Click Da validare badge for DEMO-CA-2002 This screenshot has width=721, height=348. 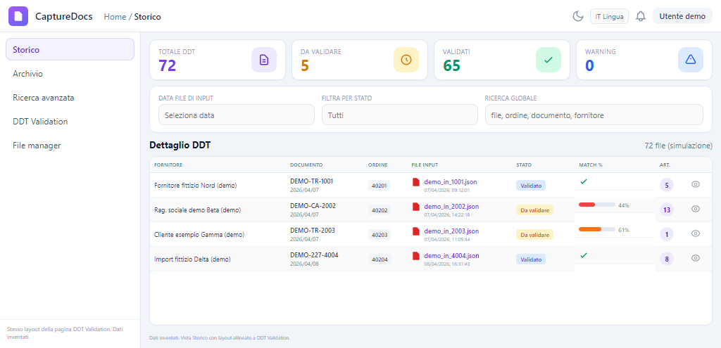(x=534, y=210)
